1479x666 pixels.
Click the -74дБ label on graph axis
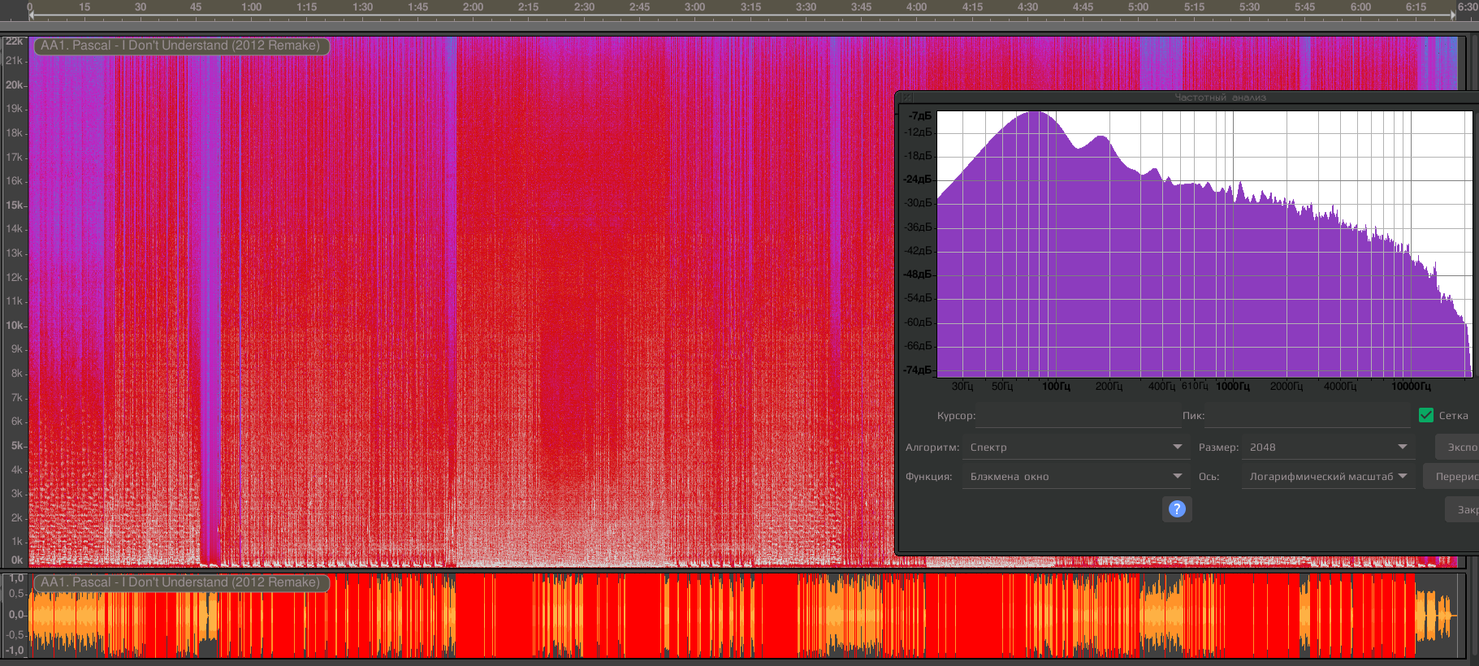point(919,370)
